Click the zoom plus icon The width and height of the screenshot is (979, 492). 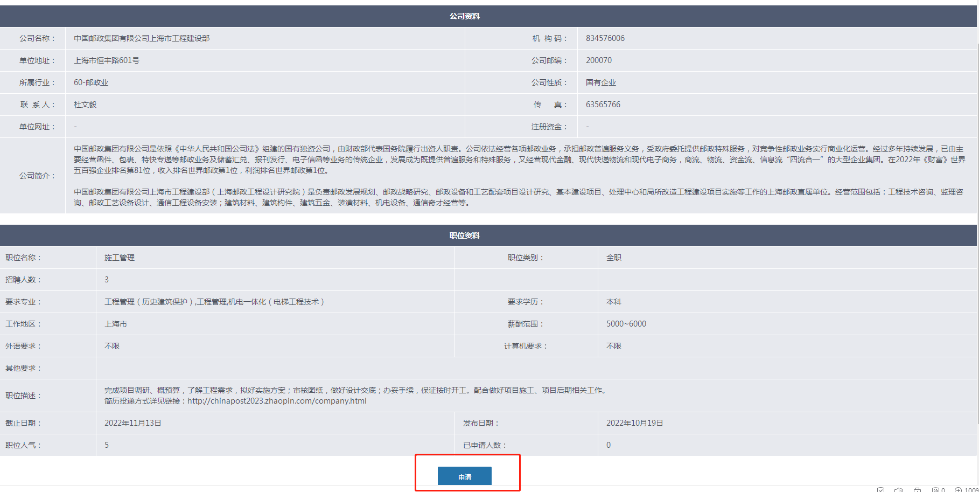coord(958,490)
